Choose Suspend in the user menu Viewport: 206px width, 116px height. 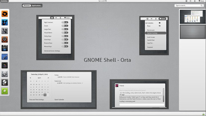coord(150,47)
